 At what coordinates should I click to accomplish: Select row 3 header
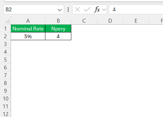tap(6, 44)
